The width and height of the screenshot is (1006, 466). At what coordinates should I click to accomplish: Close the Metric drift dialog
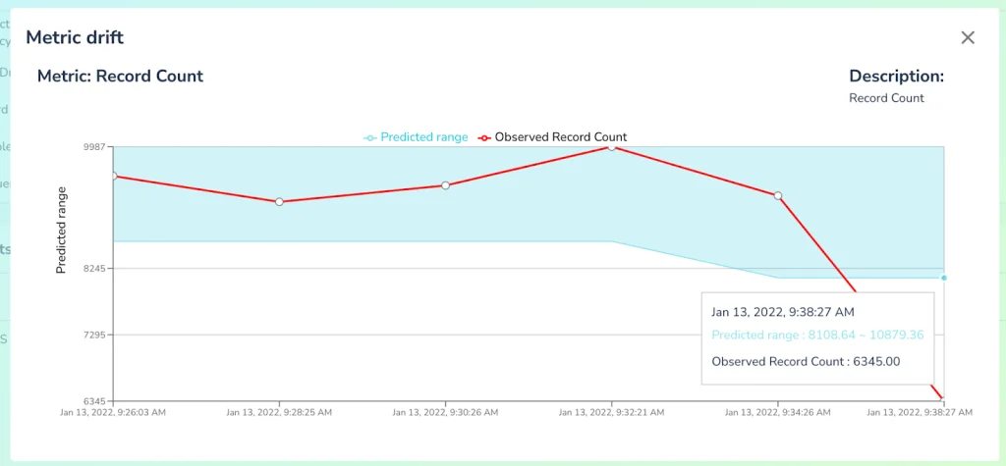[968, 38]
